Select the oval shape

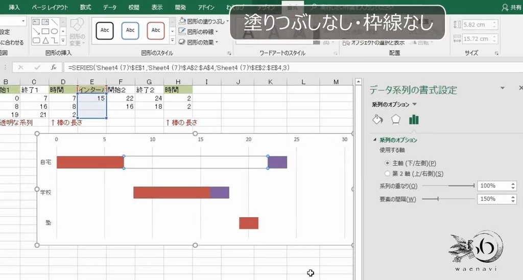pyautogui.click(x=54, y=31)
